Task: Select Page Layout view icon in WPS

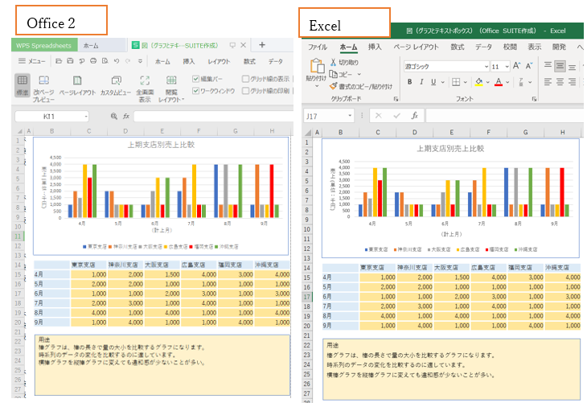Action: click(x=77, y=81)
